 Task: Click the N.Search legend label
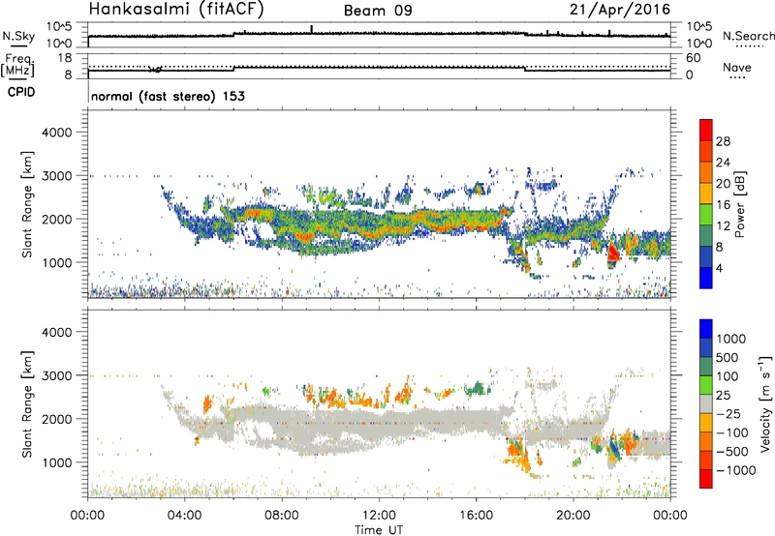coord(748,36)
